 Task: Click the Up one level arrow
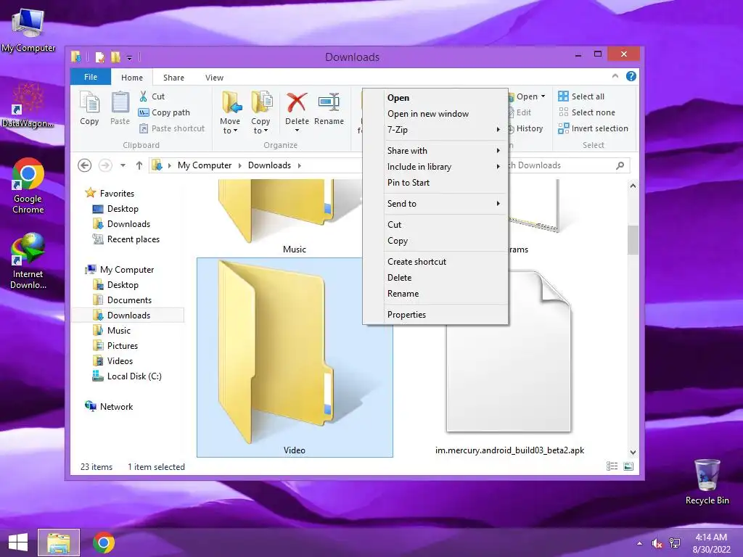139,165
